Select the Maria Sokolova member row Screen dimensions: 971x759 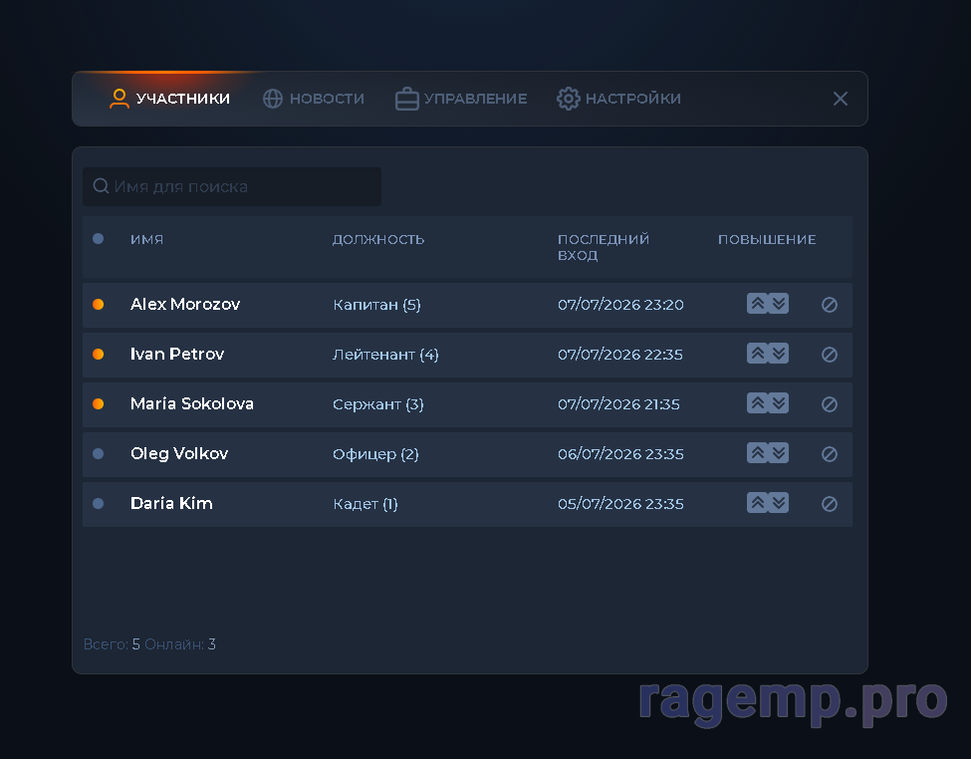tap(467, 404)
